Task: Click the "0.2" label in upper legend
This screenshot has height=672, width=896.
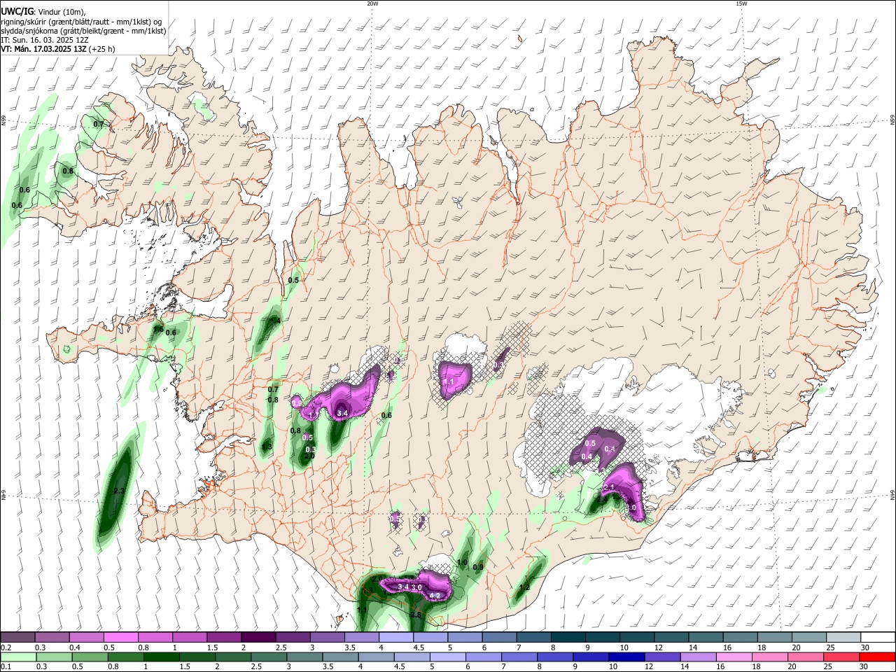Action: click(x=6, y=647)
